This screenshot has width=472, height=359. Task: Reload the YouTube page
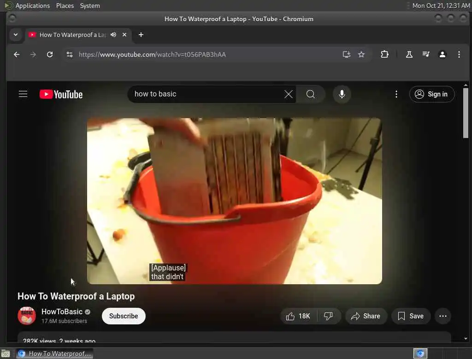[50, 54]
